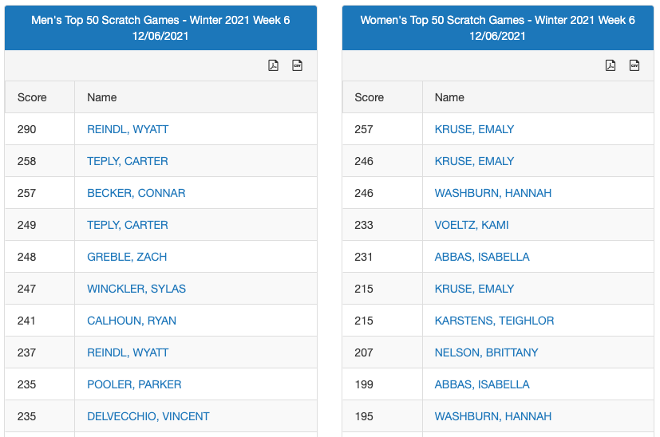The height and width of the screenshot is (437, 660).
Task: Download women's scratch games as CSV
Action: 634,65
